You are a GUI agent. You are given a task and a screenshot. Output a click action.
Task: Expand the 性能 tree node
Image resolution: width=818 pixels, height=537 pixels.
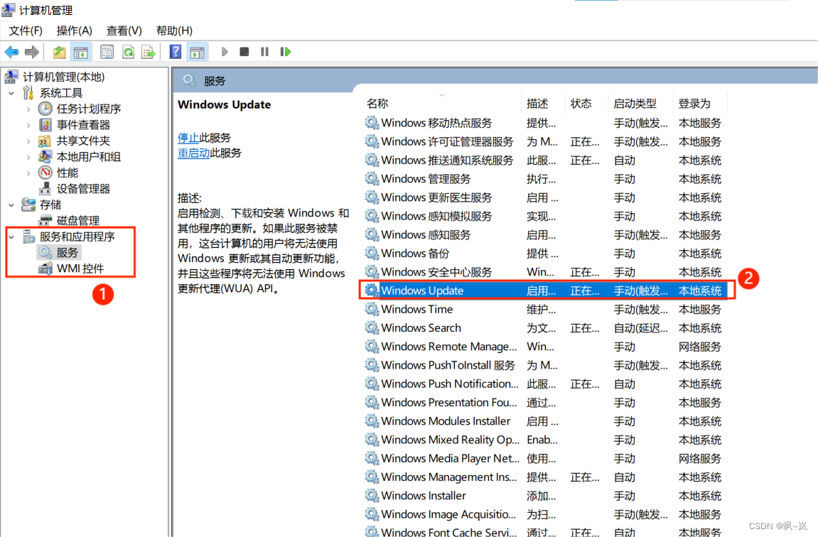(x=28, y=173)
